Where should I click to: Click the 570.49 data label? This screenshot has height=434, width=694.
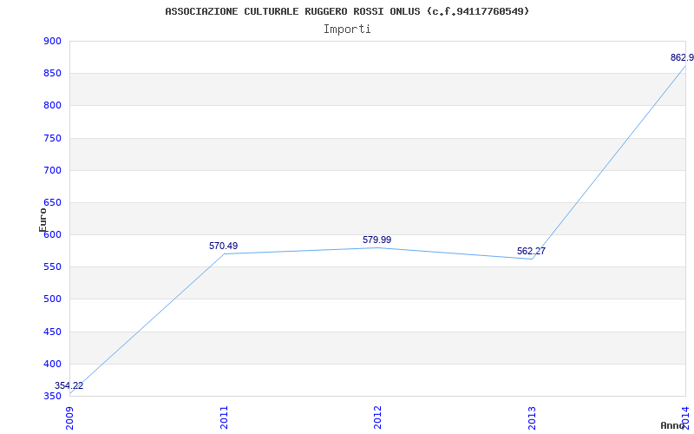(x=224, y=246)
